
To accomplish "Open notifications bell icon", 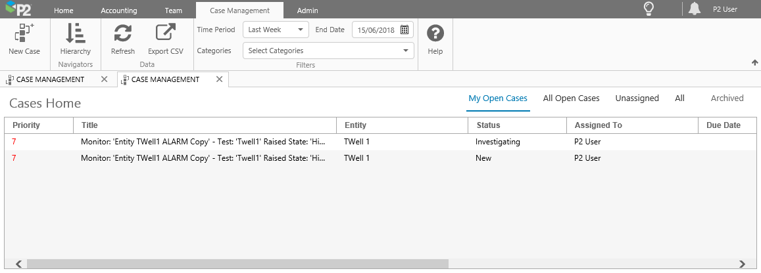I will pos(695,9).
